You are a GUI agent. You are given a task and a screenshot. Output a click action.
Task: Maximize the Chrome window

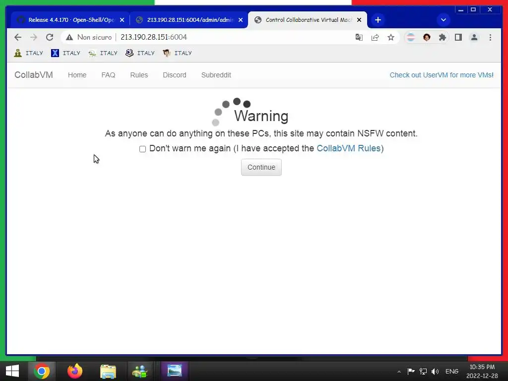point(473,10)
